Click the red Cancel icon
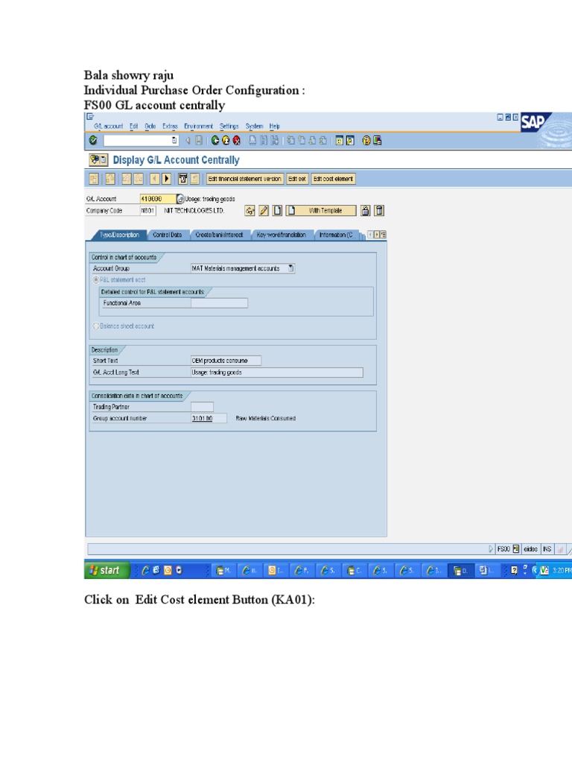Image resolution: width=572 pixels, height=763 pixels. [x=236, y=141]
